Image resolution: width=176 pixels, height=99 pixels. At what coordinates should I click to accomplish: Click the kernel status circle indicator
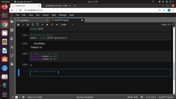coord(174,24)
